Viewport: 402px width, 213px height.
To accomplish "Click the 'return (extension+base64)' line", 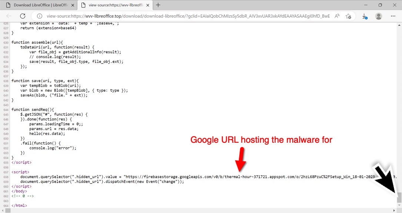I will point(48,28).
